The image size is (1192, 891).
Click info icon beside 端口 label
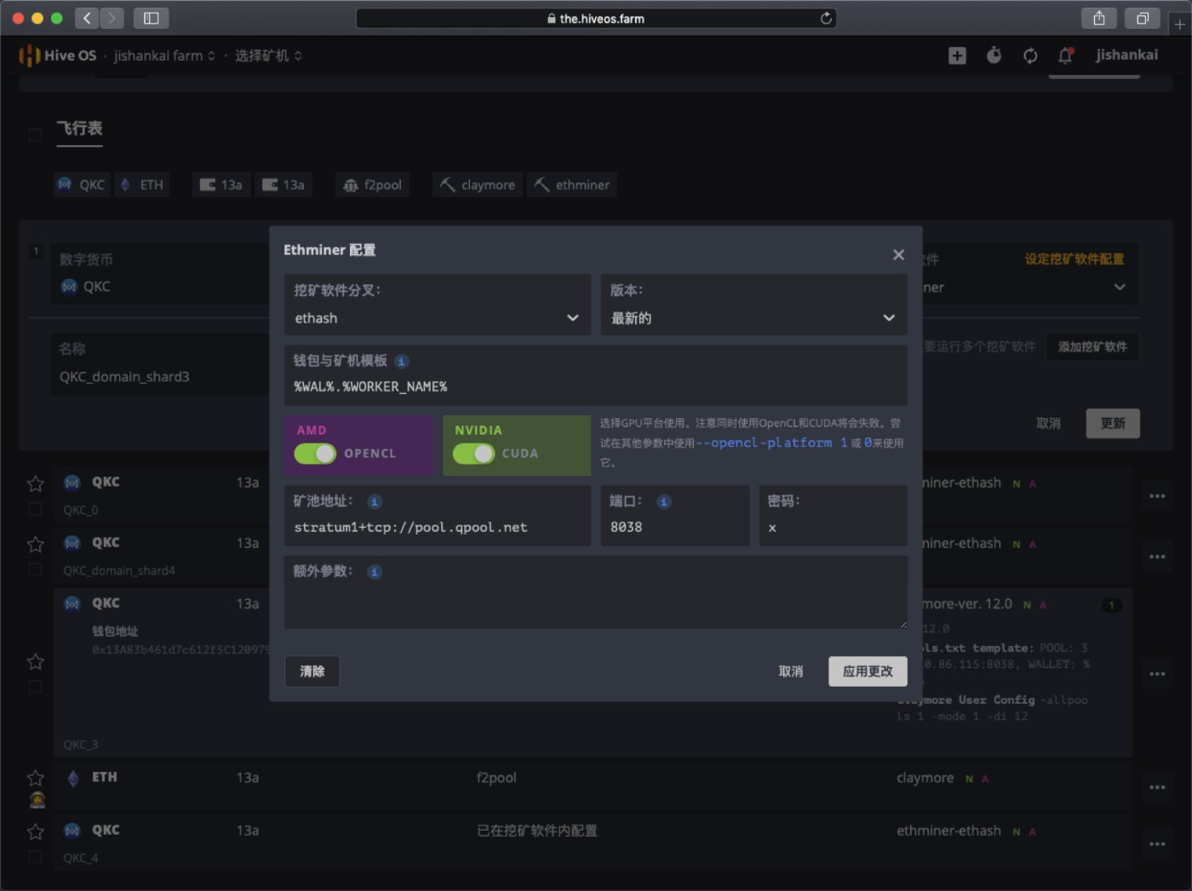coord(664,501)
